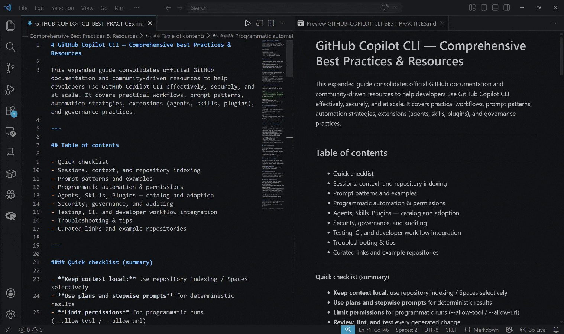Click line number 21 in the editor gutter

(x=36, y=262)
